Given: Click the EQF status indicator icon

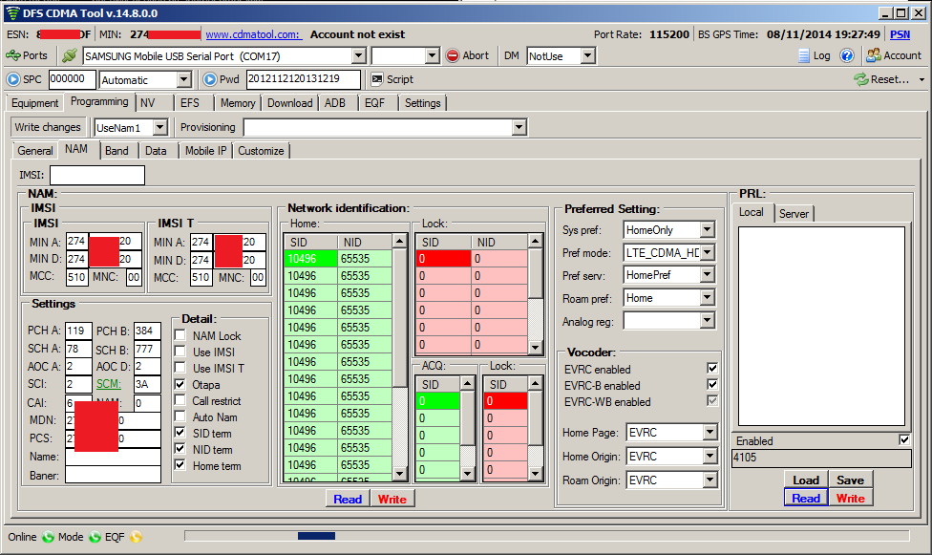Looking at the screenshot, I should pos(137,537).
